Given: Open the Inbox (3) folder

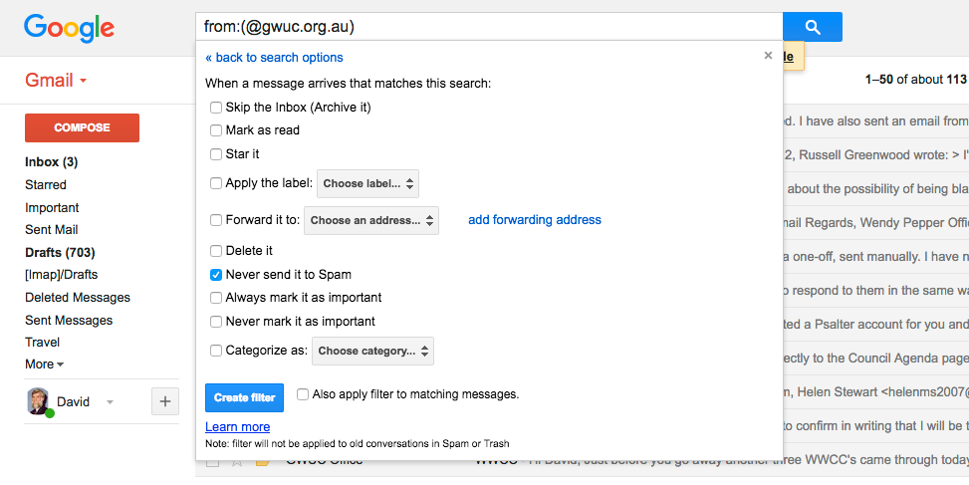Looking at the screenshot, I should pyautogui.click(x=52, y=162).
